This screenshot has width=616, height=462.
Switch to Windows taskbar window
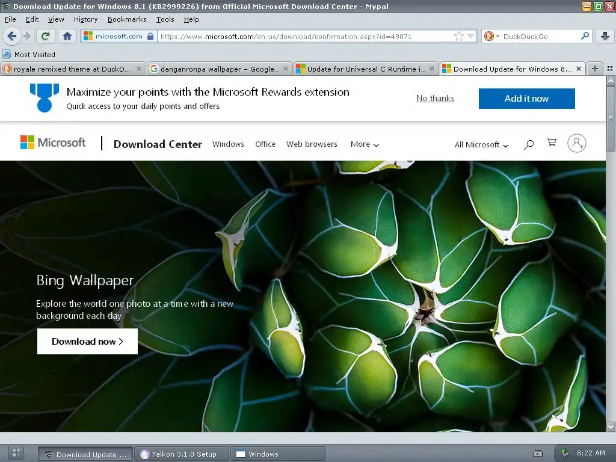(277, 454)
